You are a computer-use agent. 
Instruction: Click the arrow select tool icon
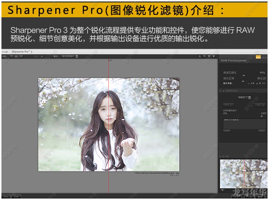coord(200,56)
